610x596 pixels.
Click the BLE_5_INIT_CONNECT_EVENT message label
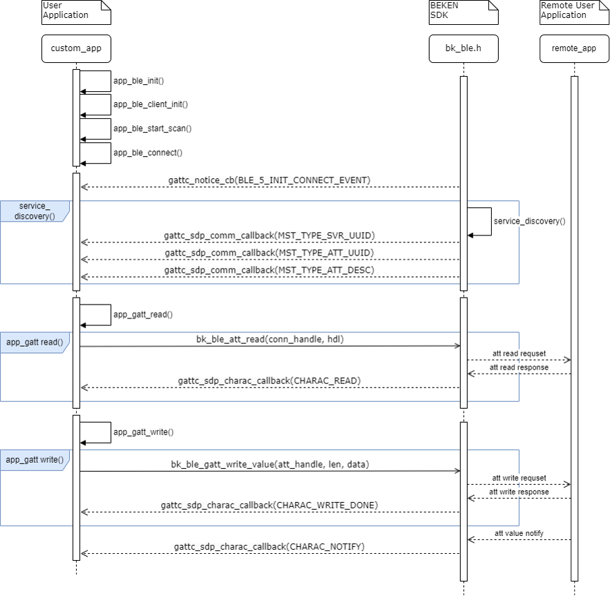(x=269, y=180)
